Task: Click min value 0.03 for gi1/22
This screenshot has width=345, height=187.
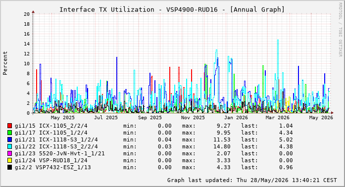Action: pos(164,146)
